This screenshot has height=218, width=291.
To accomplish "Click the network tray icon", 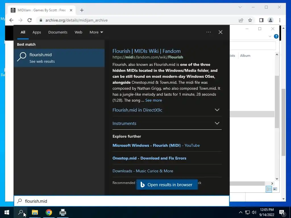I will click(248, 212).
